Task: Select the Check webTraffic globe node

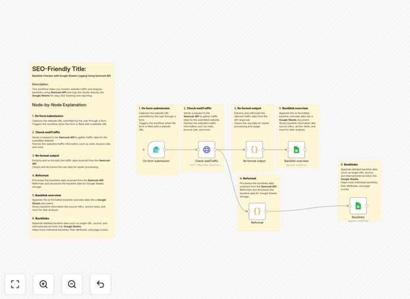Action: coord(207,149)
